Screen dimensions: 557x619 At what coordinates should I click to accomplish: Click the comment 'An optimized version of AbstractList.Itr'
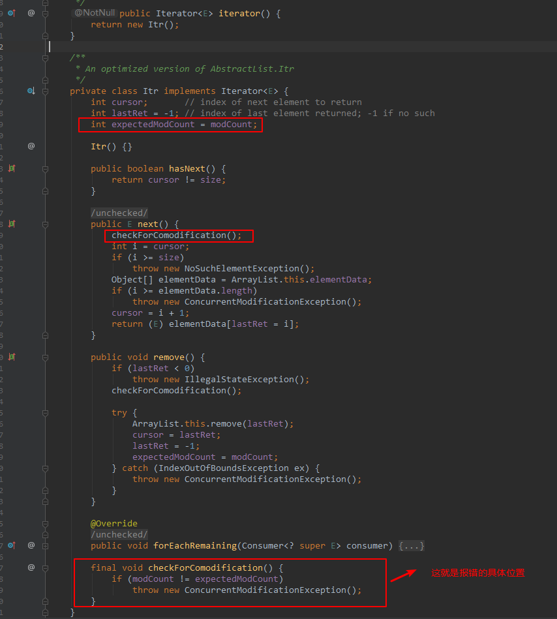190,68
